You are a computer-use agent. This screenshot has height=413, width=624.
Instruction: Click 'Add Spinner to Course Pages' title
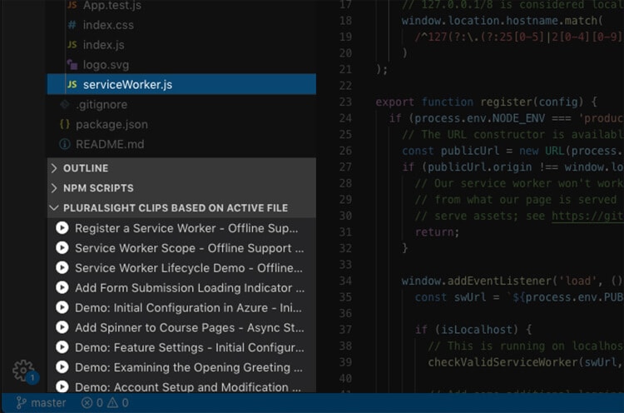click(x=155, y=328)
